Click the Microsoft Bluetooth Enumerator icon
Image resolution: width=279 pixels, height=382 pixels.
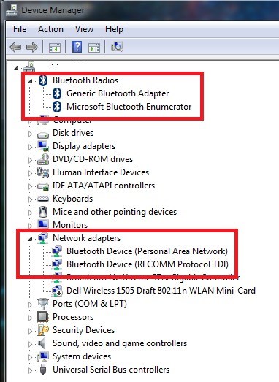point(57,107)
